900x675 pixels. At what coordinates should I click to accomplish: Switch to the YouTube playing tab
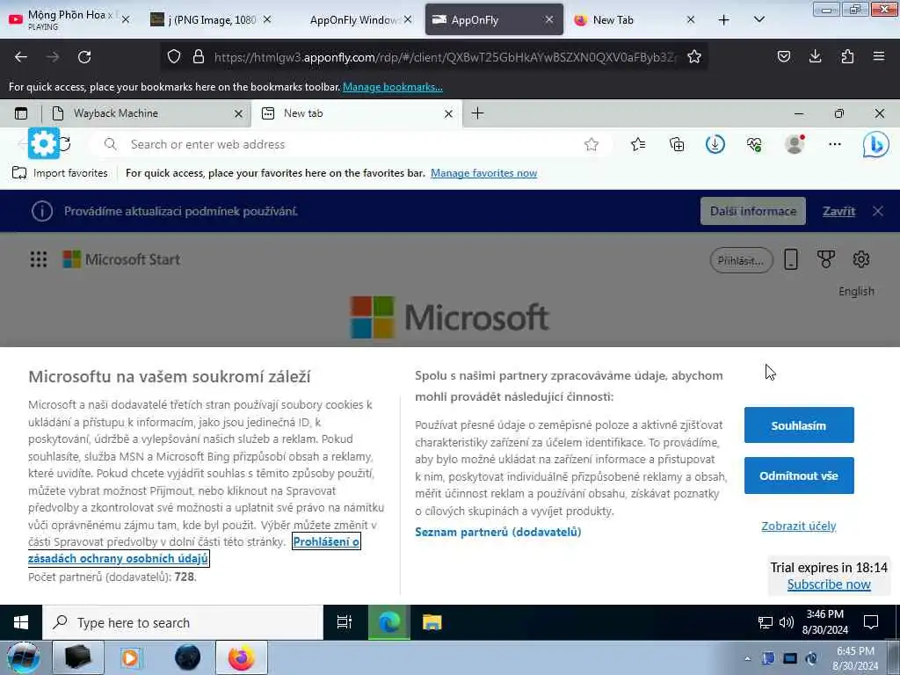point(69,19)
